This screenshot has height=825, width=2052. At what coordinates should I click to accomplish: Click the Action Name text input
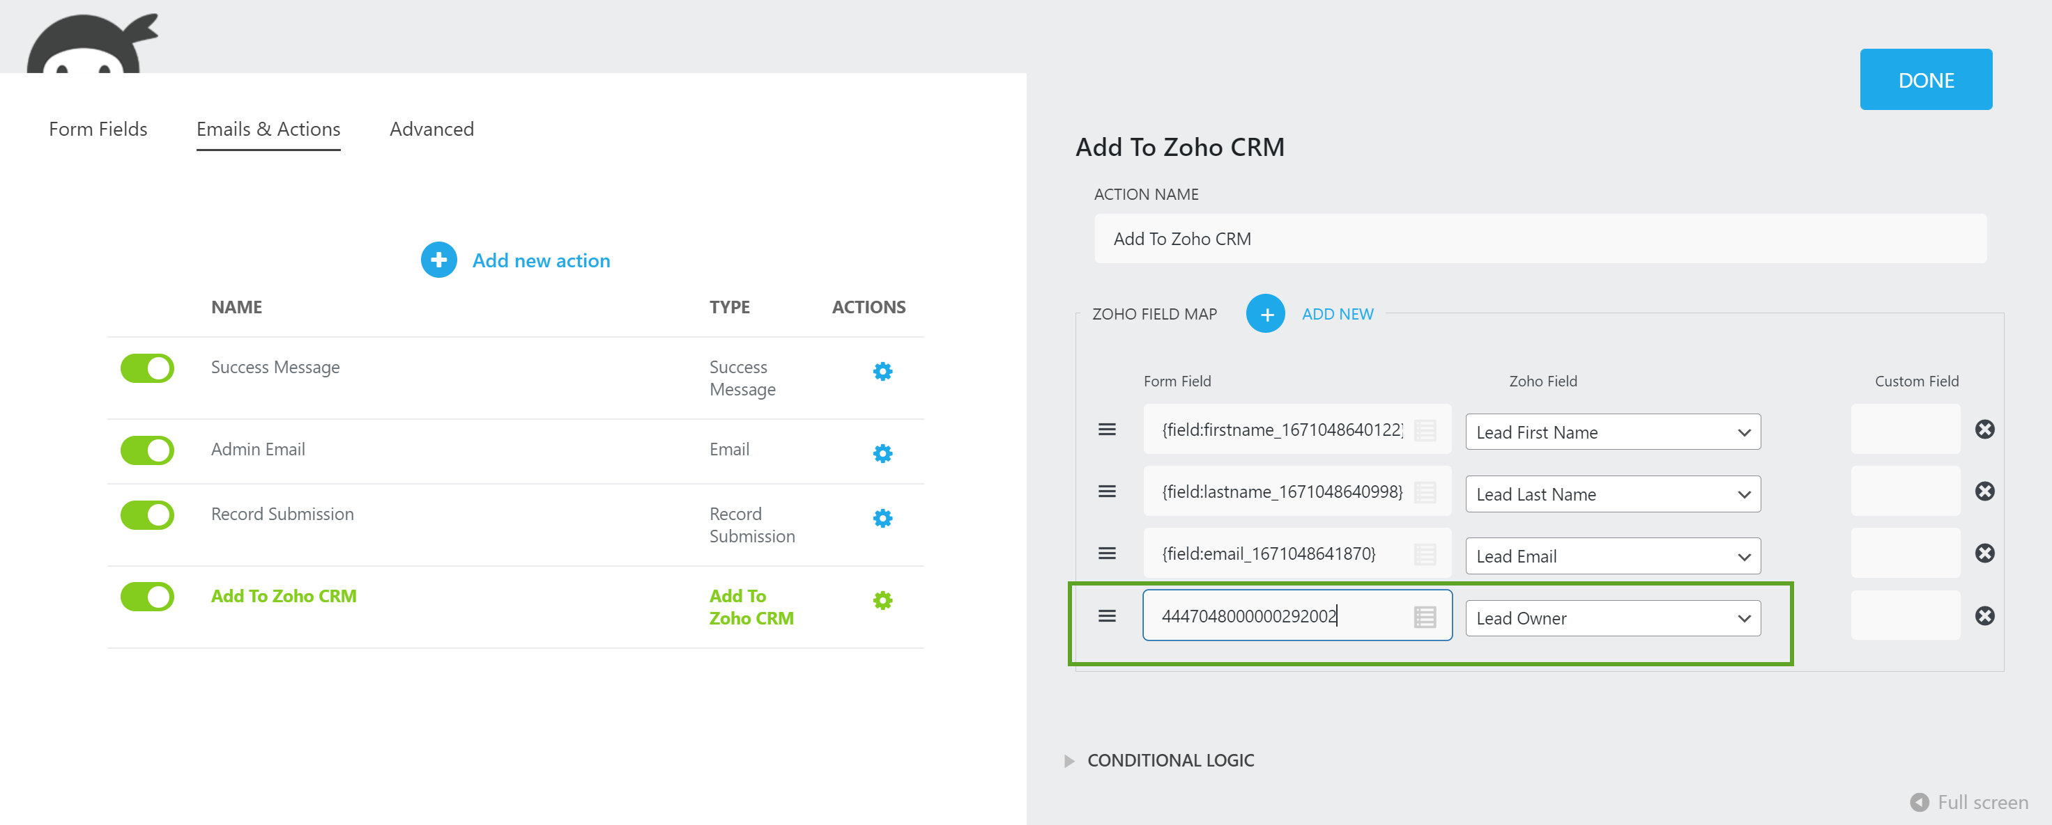pyautogui.click(x=1539, y=239)
